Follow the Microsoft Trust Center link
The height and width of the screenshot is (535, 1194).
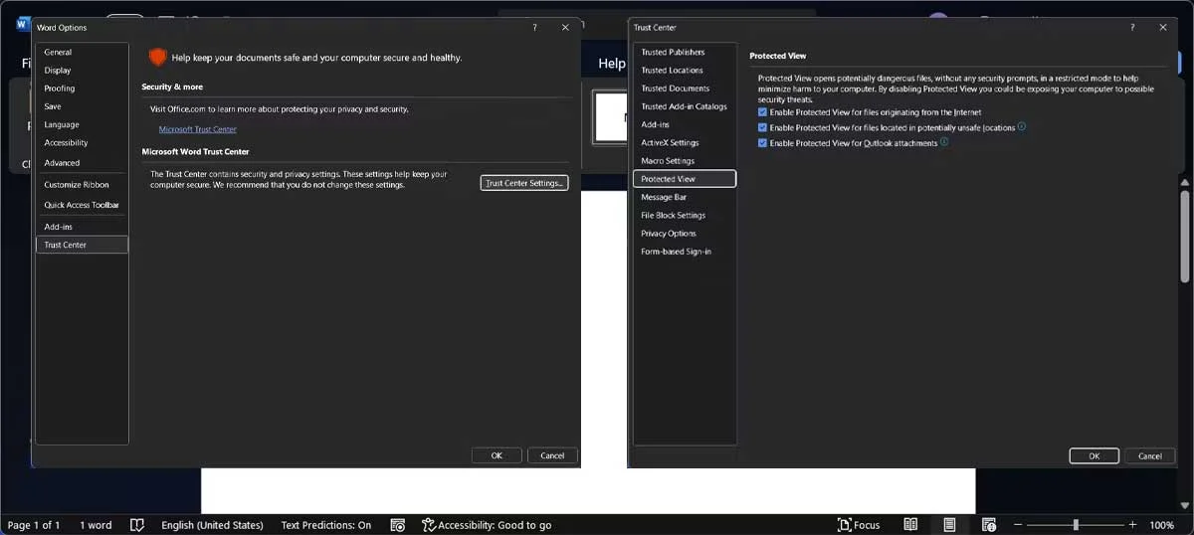click(197, 129)
